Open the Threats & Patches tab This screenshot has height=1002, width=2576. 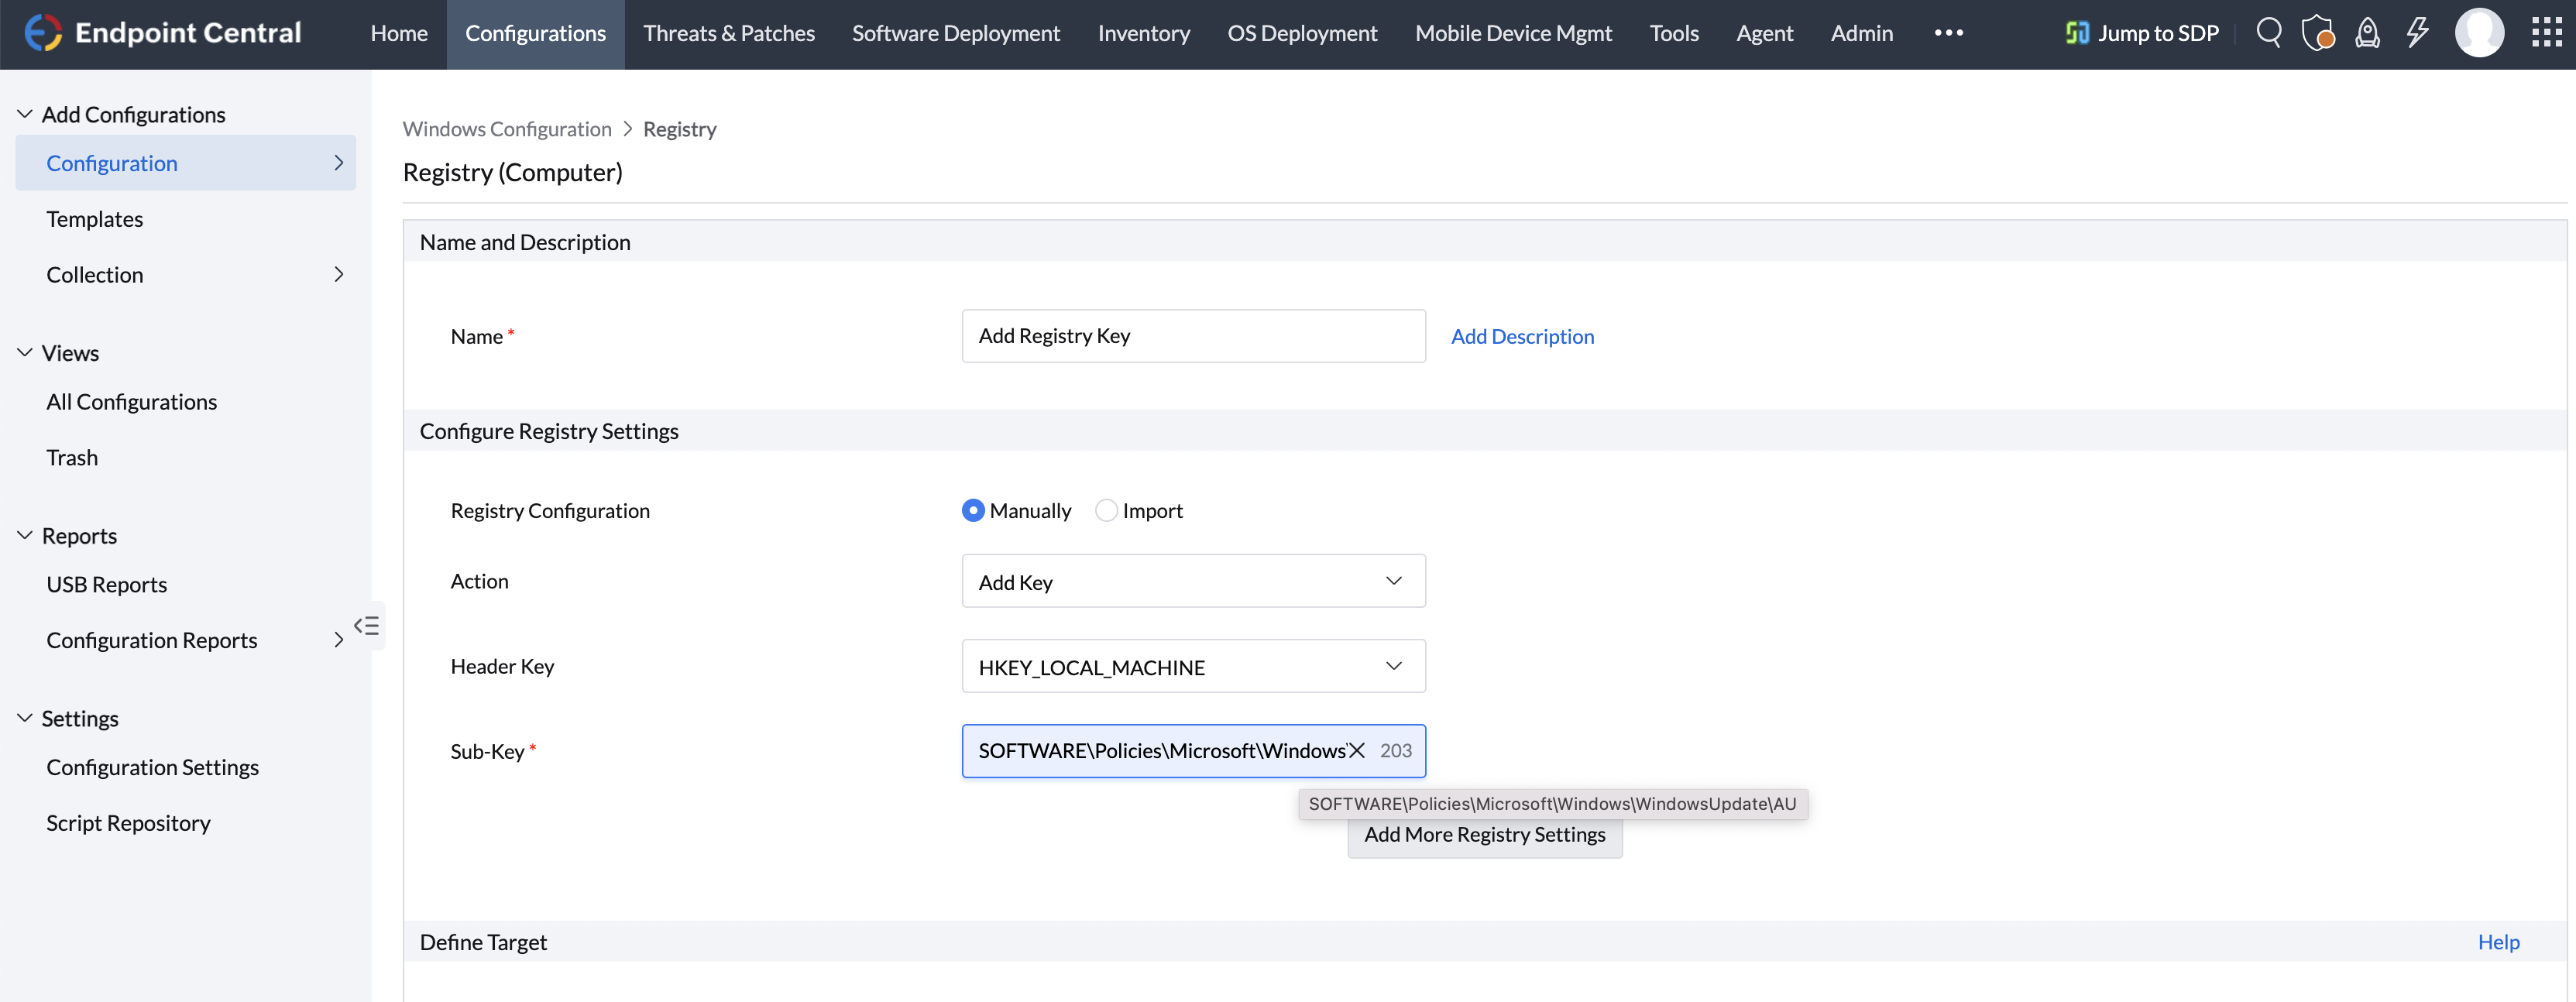point(728,33)
